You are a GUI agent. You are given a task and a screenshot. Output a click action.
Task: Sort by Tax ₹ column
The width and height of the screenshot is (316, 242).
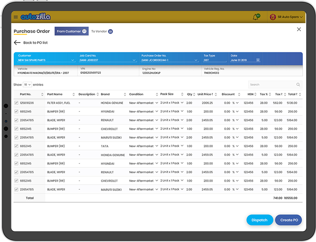285,94
